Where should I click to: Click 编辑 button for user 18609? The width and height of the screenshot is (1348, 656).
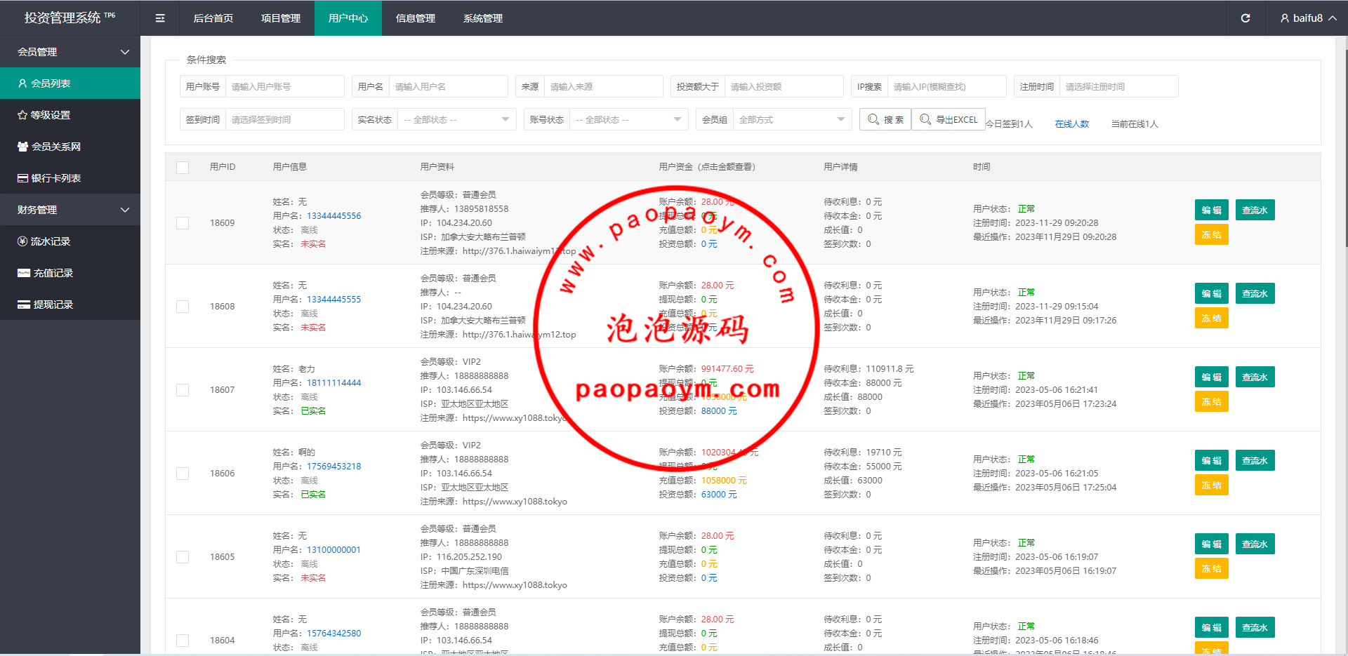click(x=1212, y=210)
